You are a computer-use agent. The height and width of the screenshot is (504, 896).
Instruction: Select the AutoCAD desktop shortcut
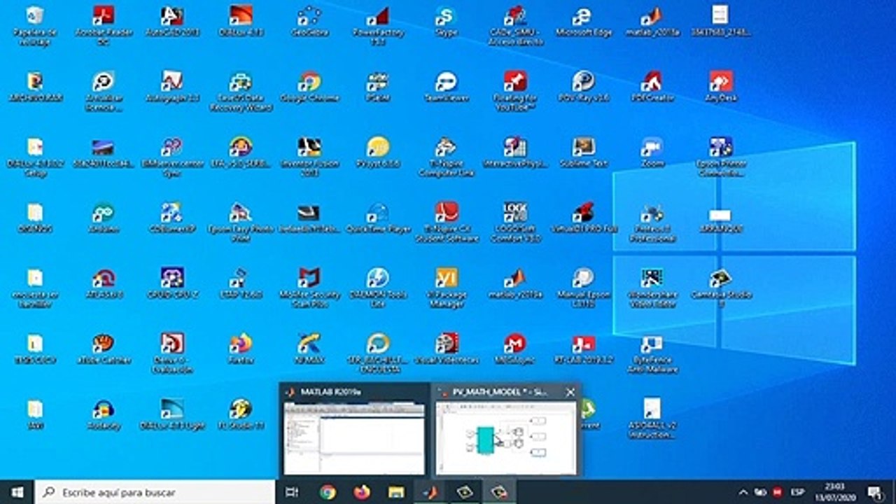pyautogui.click(x=171, y=21)
